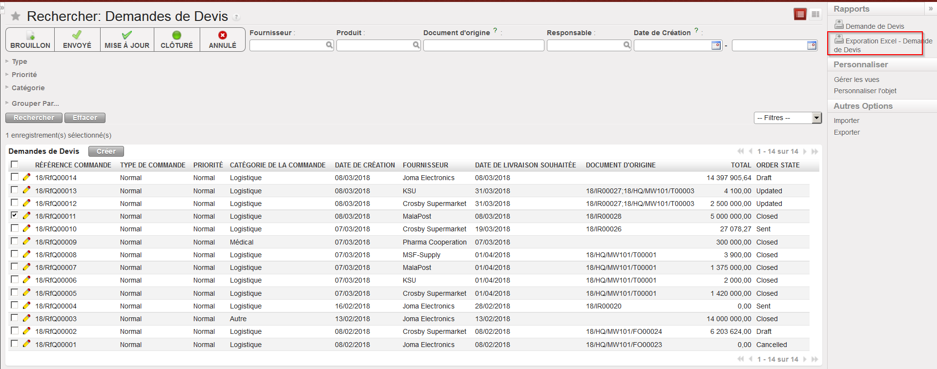Click the Document d'origine input field
The image size is (937, 369).
[x=483, y=45]
